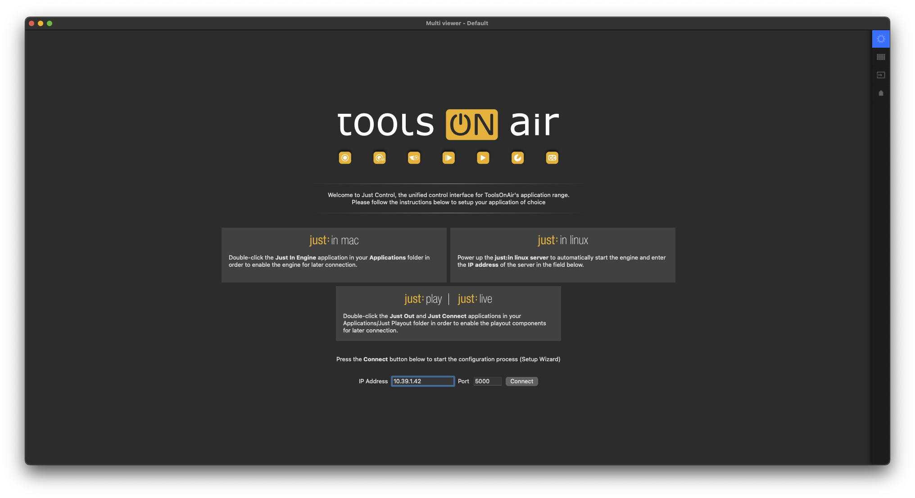
Task: Click the bar-and-play triangle app icon
Action: (x=448, y=158)
